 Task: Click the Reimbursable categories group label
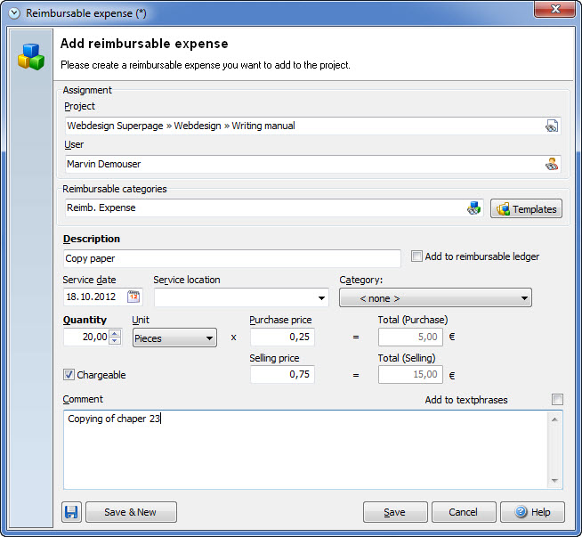(x=115, y=189)
